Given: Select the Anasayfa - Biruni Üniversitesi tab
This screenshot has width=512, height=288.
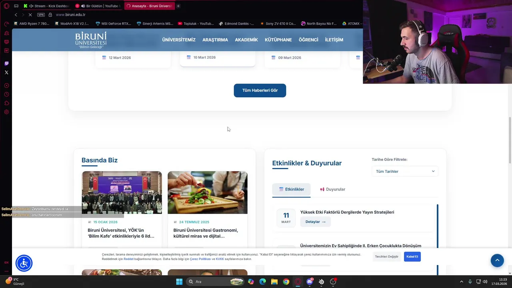Looking at the screenshot, I should [x=149, y=6].
